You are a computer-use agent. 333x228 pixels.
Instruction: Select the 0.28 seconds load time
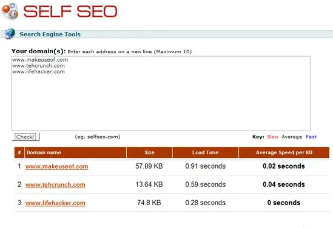206,203
